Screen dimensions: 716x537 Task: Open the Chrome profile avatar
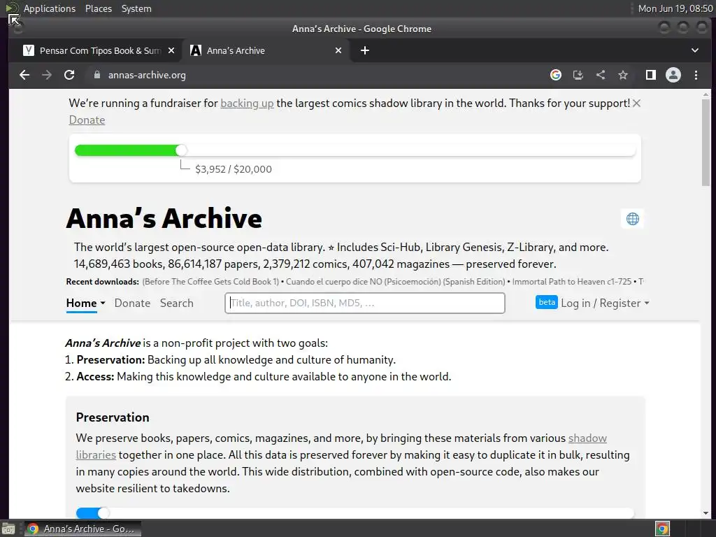point(673,75)
